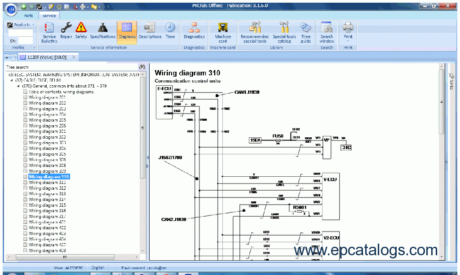Image resolution: width=460 pixels, height=275 pixels.
Task: Click the Links side panel pin icon
Action: 452,76
